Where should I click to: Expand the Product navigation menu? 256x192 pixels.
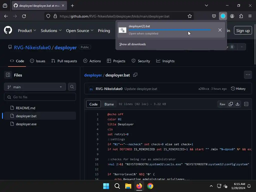[27, 30]
